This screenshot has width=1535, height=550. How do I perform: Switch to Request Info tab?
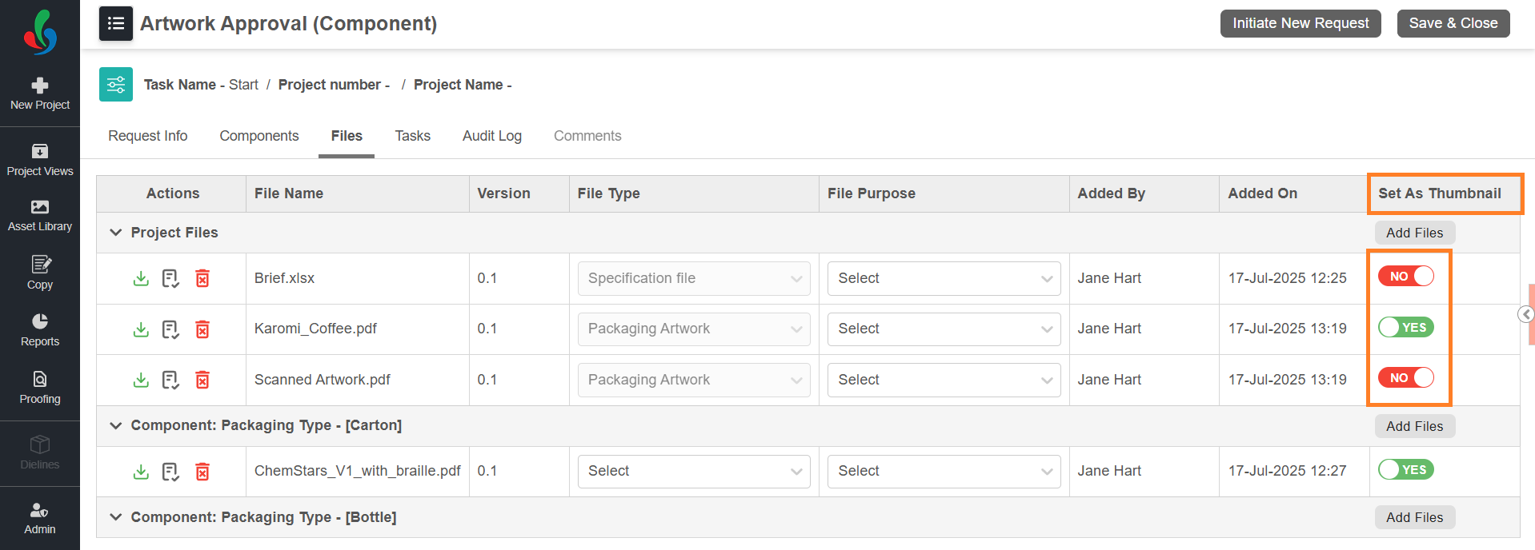coord(148,136)
